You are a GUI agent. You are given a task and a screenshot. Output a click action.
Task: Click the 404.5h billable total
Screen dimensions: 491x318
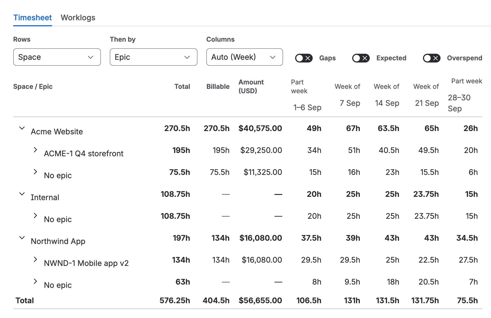tap(216, 300)
